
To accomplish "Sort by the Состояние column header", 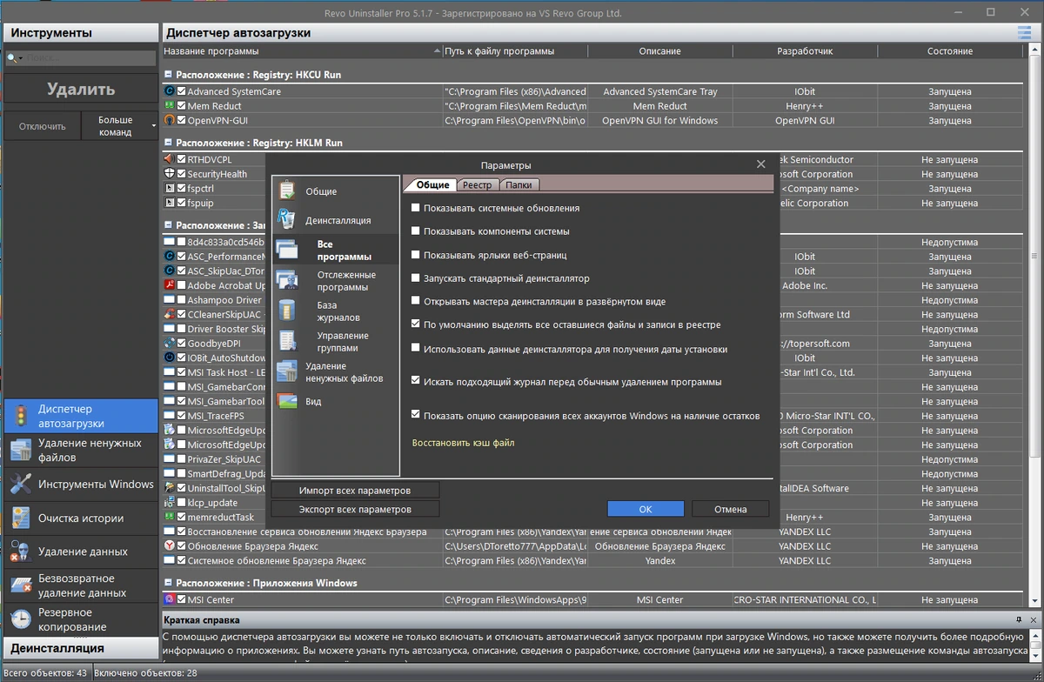I will point(949,51).
